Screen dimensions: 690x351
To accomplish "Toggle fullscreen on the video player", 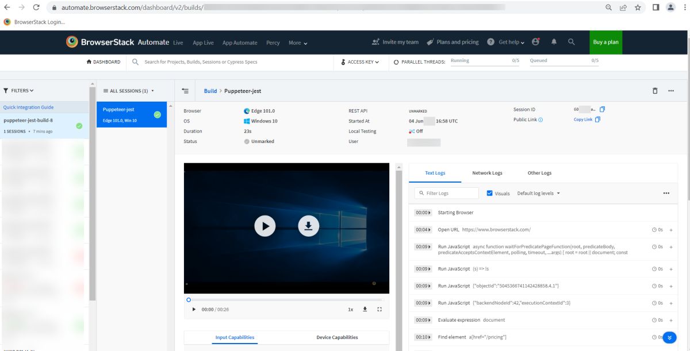I will click(379, 309).
